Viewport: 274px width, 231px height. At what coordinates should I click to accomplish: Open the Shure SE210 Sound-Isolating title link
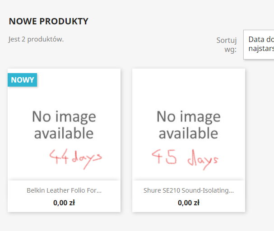(188, 190)
